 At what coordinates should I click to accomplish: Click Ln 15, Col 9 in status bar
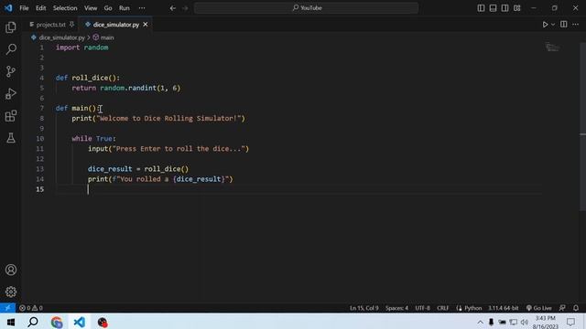coord(364,308)
